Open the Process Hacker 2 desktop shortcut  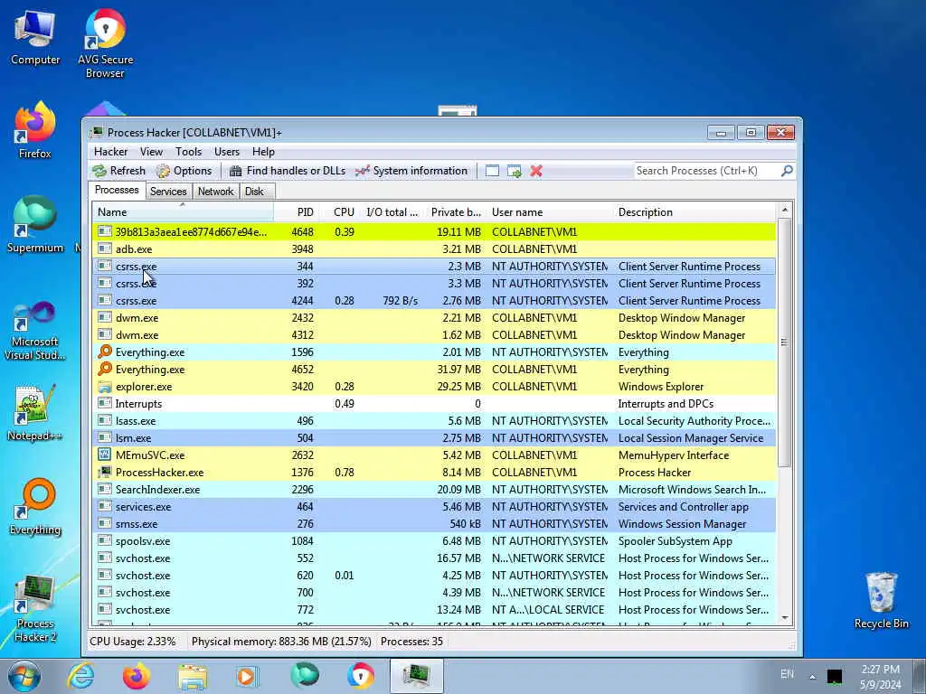click(x=35, y=608)
